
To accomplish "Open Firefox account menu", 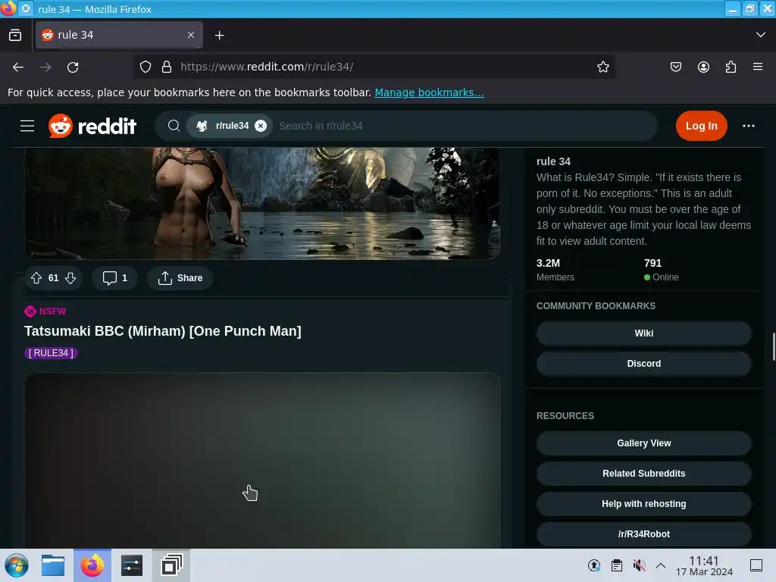I will pyautogui.click(x=703, y=67).
